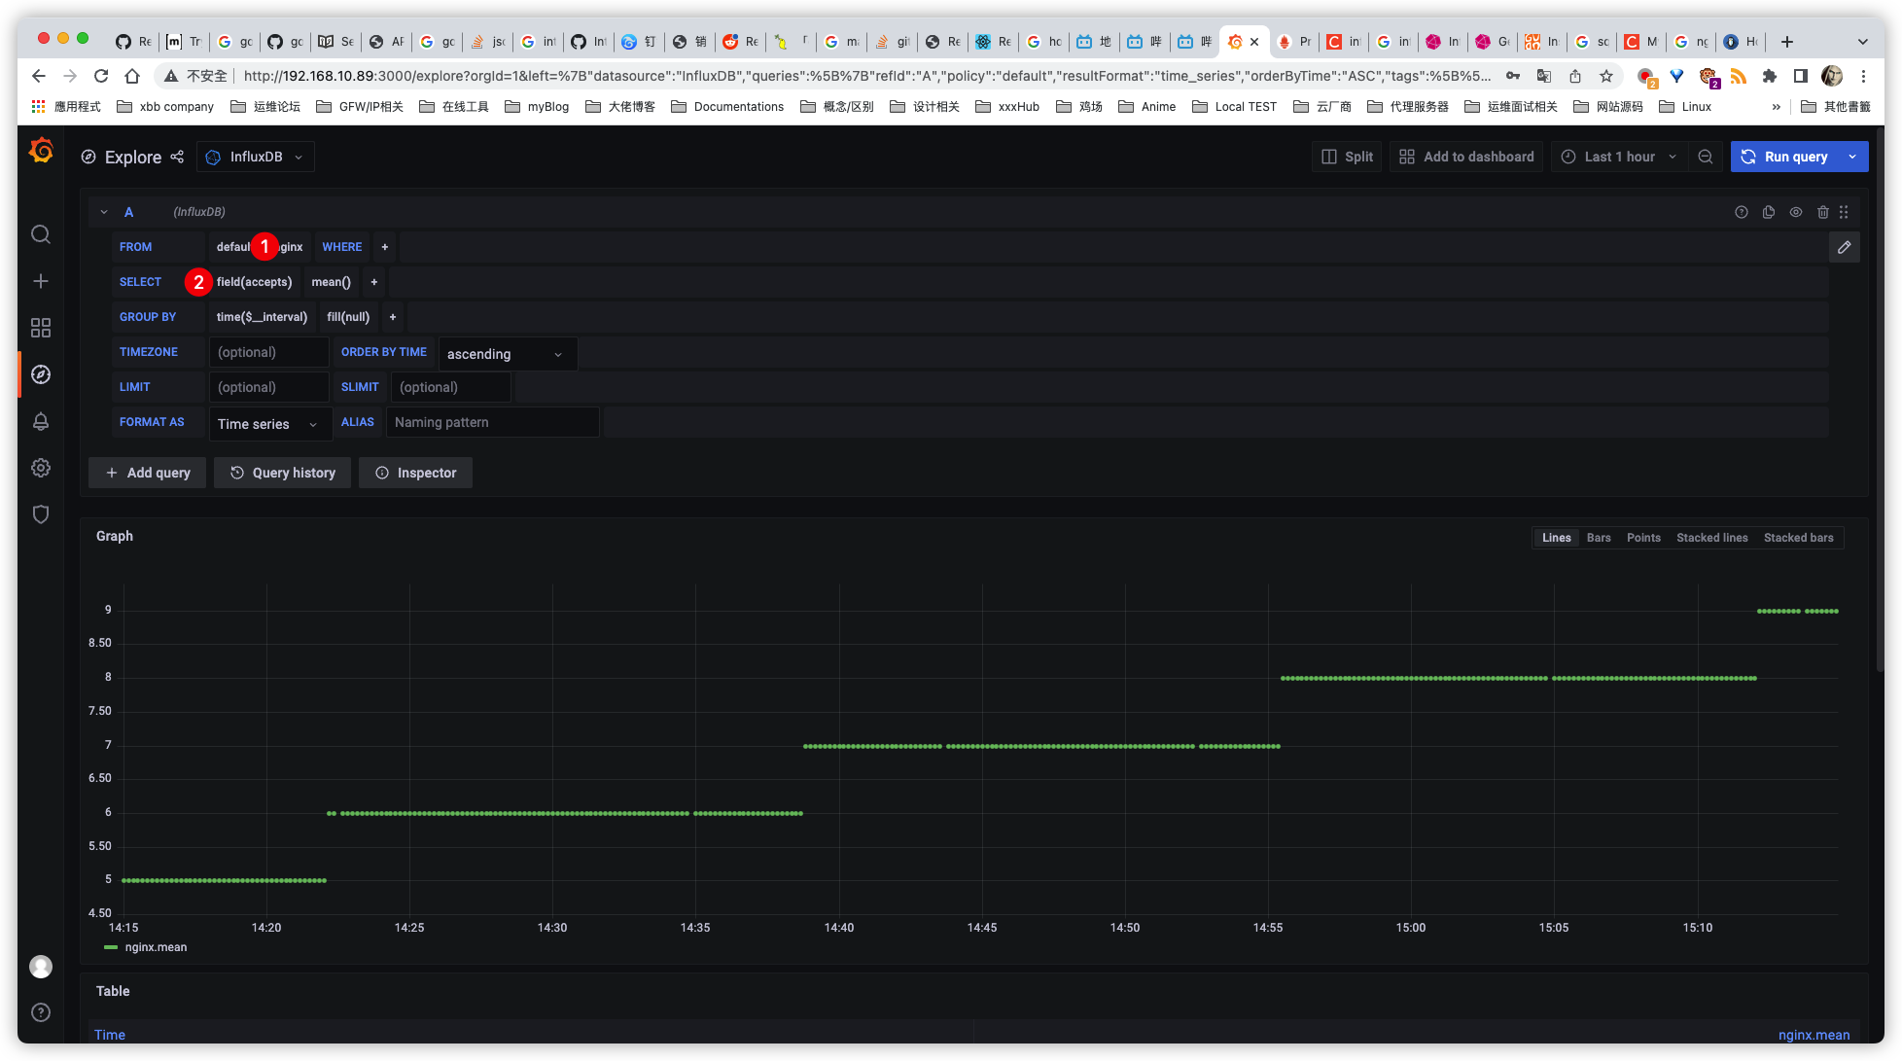Open the Local TEST bookmarks folder
This screenshot has width=1902, height=1061.
click(1235, 107)
